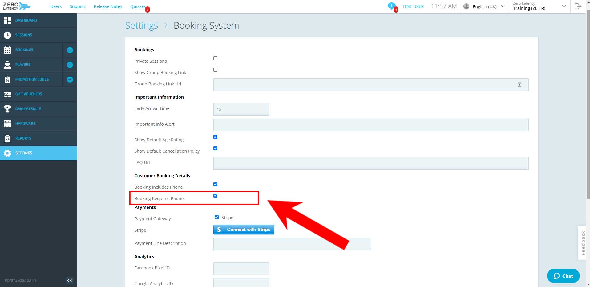Screen dimensions: 590x287
Task: Click the Group Booking Link Url field
Action: 371,85
